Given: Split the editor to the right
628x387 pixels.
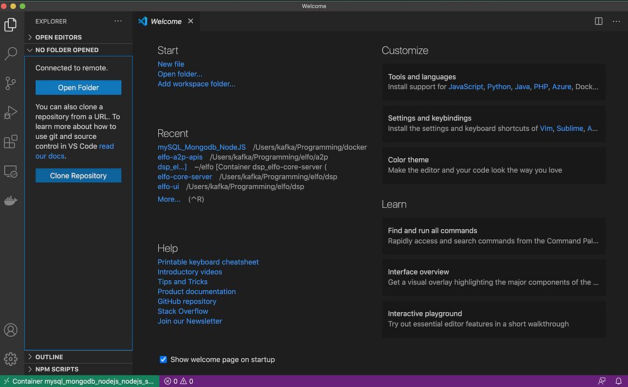Looking at the screenshot, I should (598, 21).
